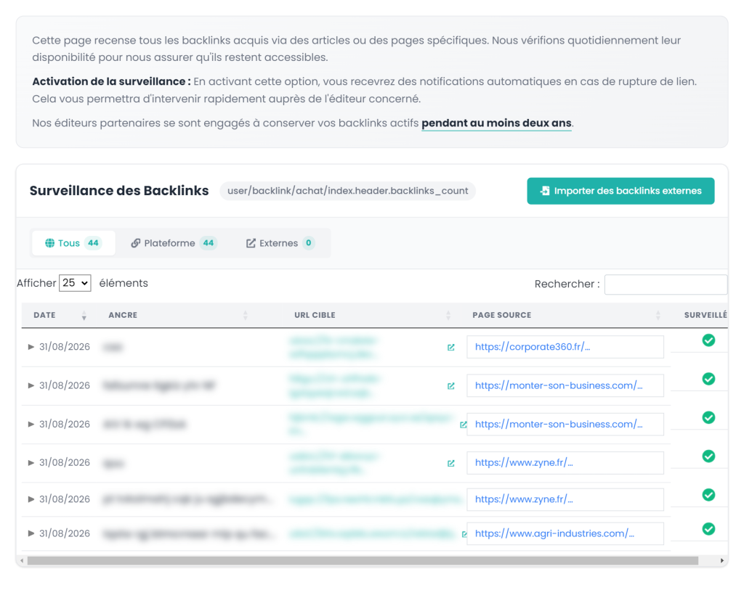The width and height of the screenshot is (744, 598).
Task: Expand second monter-son-business.com row arrow
Action: (31, 424)
